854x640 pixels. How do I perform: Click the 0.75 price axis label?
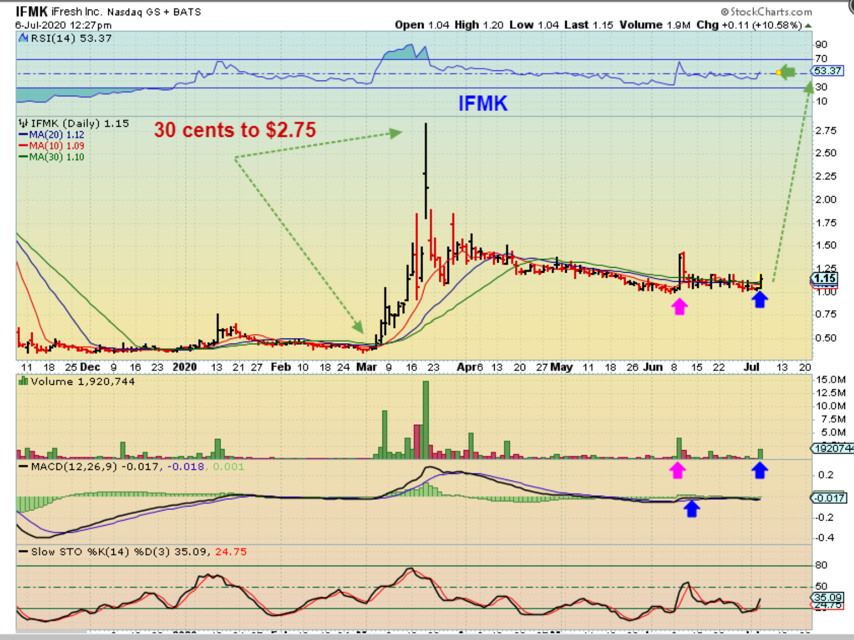[x=826, y=314]
